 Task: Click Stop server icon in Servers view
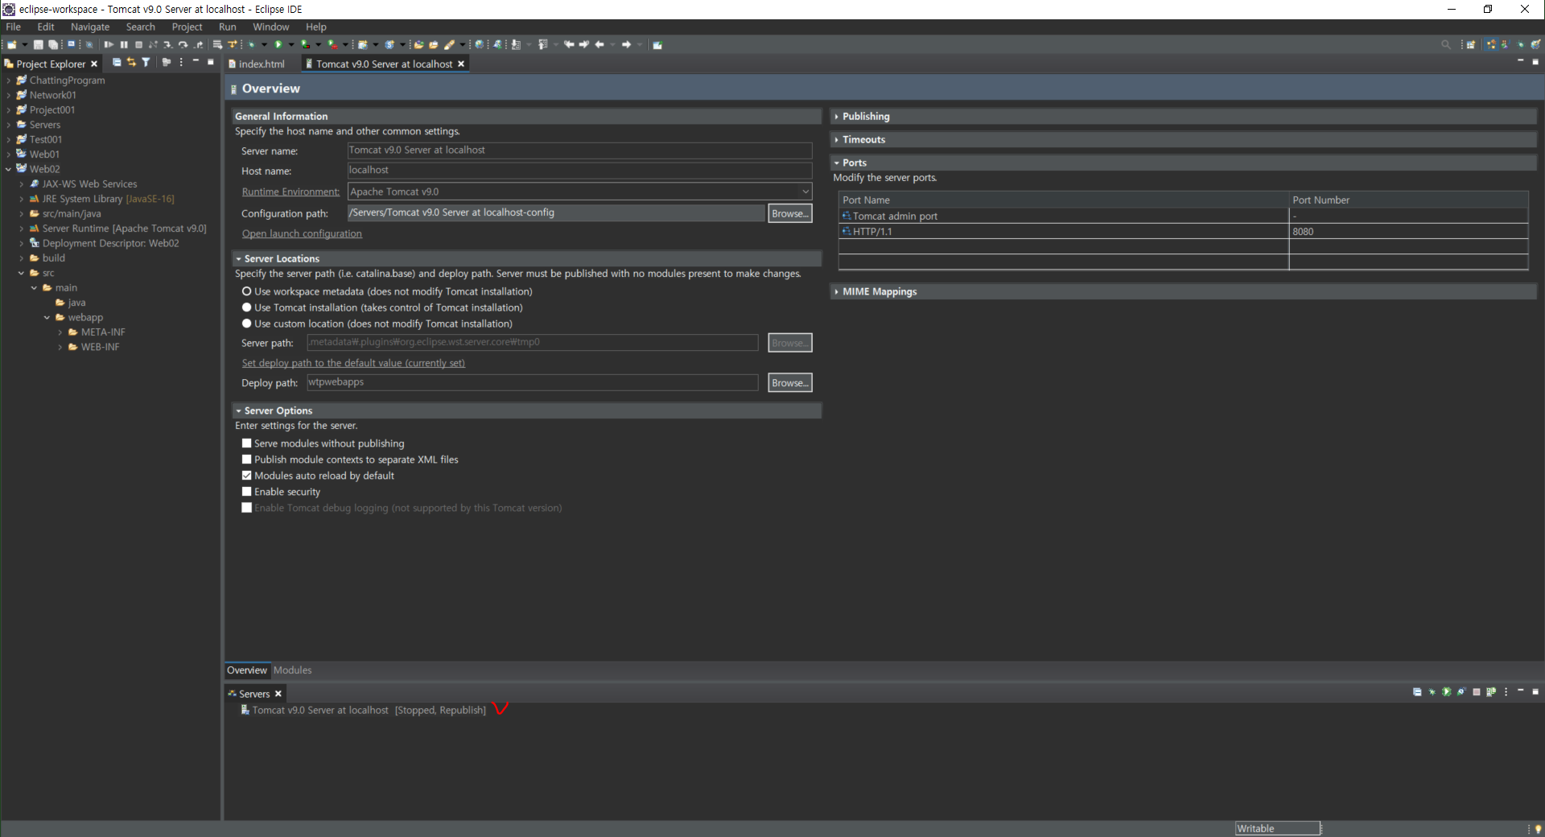coord(1477,692)
